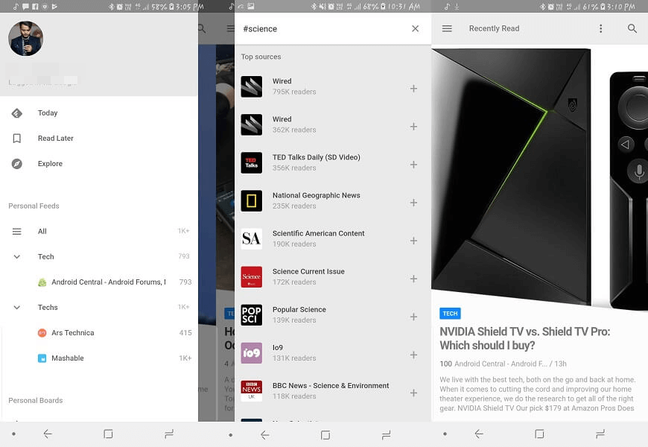Open the Android Central - Android Forums feed
Viewport: 648px width, 447px height.
point(109,282)
